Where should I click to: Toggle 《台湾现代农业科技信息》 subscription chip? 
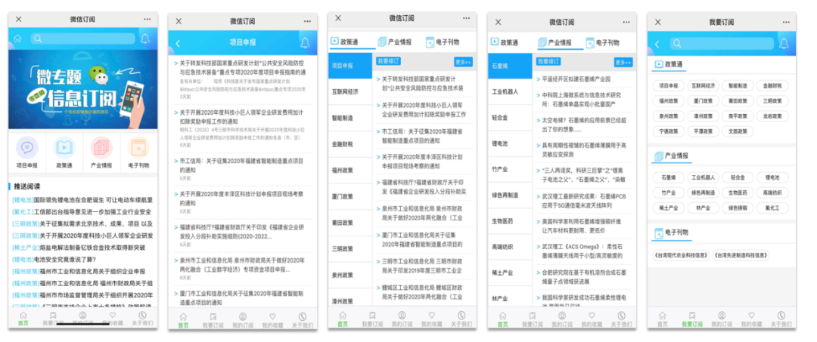pos(681,255)
